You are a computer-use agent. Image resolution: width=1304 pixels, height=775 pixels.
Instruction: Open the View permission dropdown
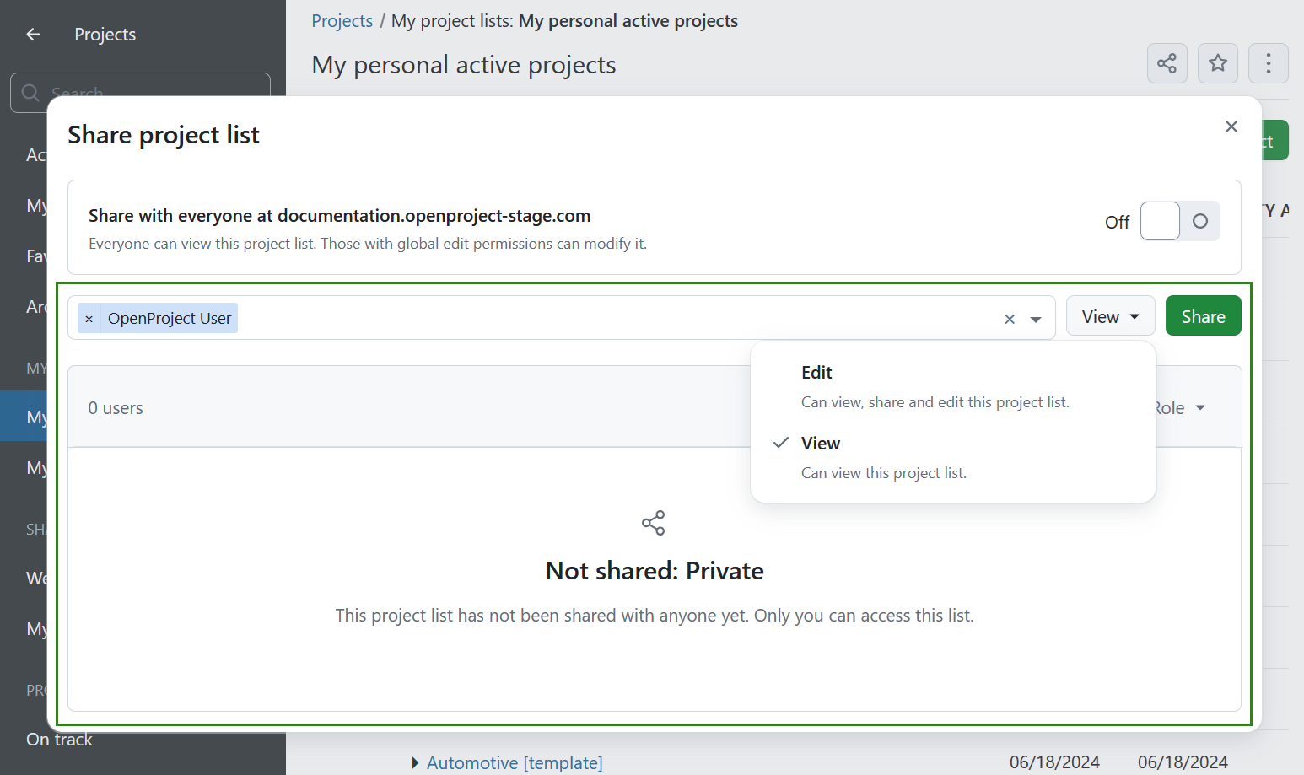pyautogui.click(x=1110, y=315)
